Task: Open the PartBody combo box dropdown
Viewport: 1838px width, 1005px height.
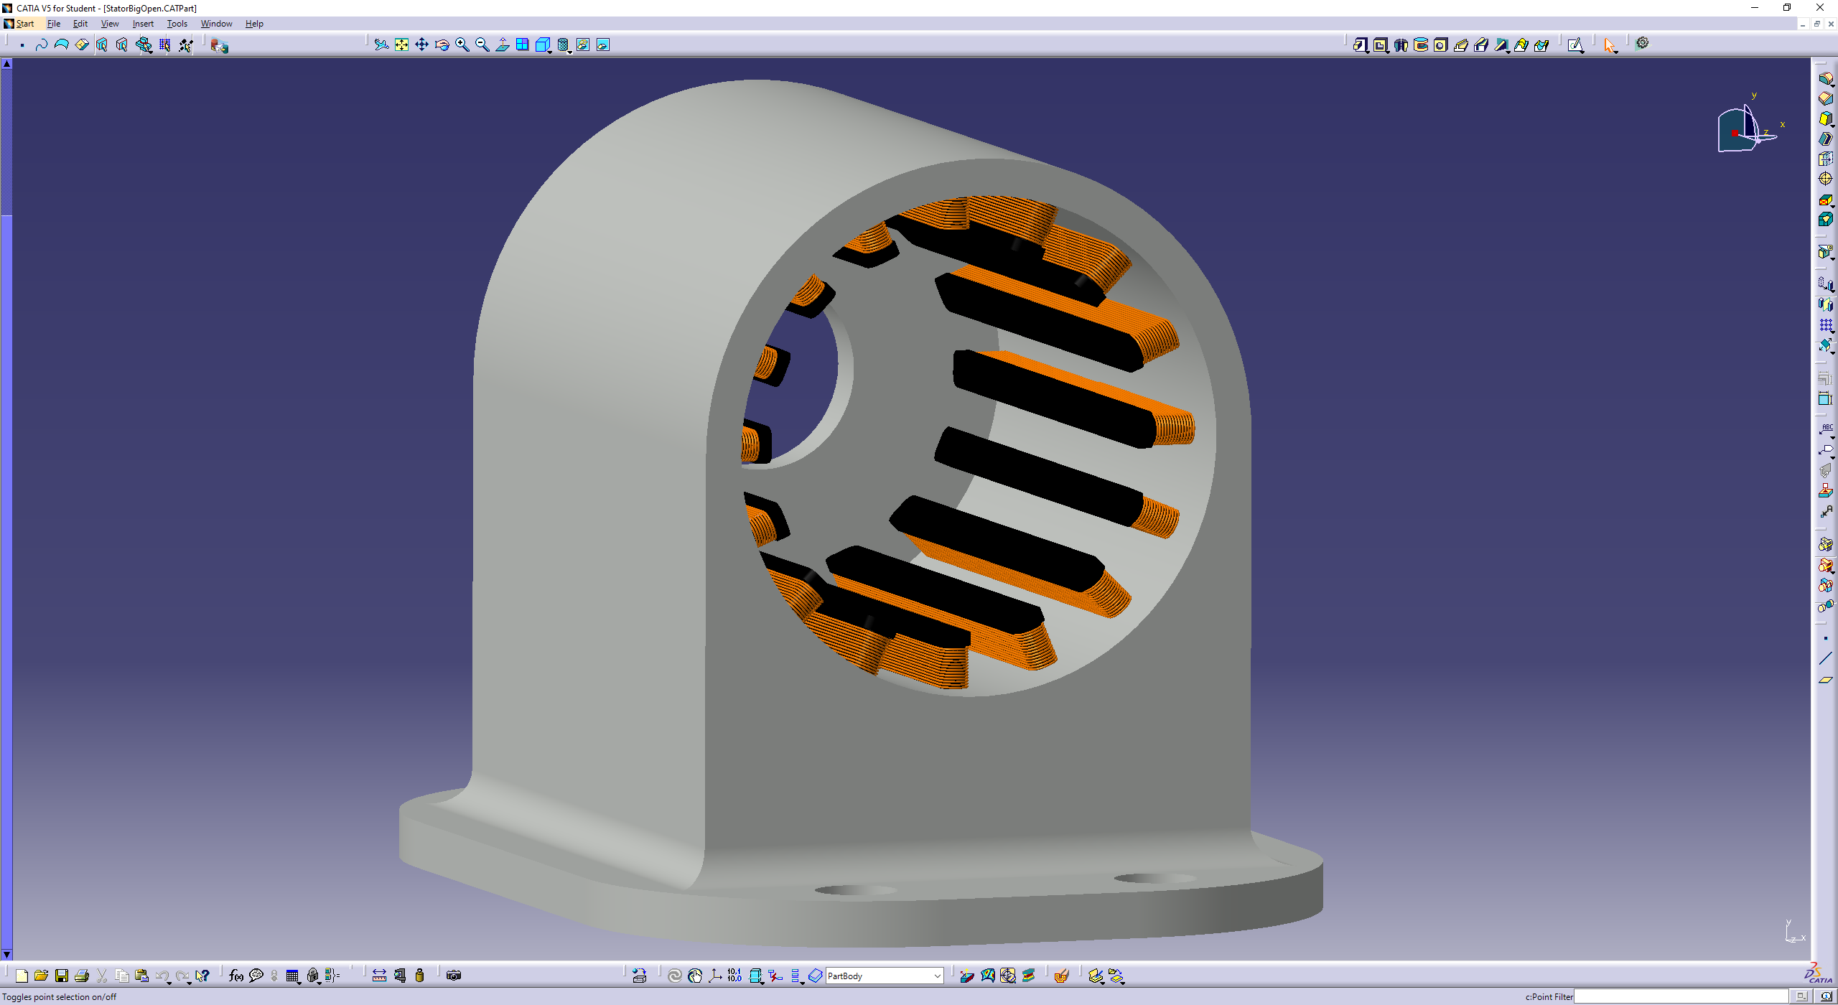Action: tap(937, 976)
